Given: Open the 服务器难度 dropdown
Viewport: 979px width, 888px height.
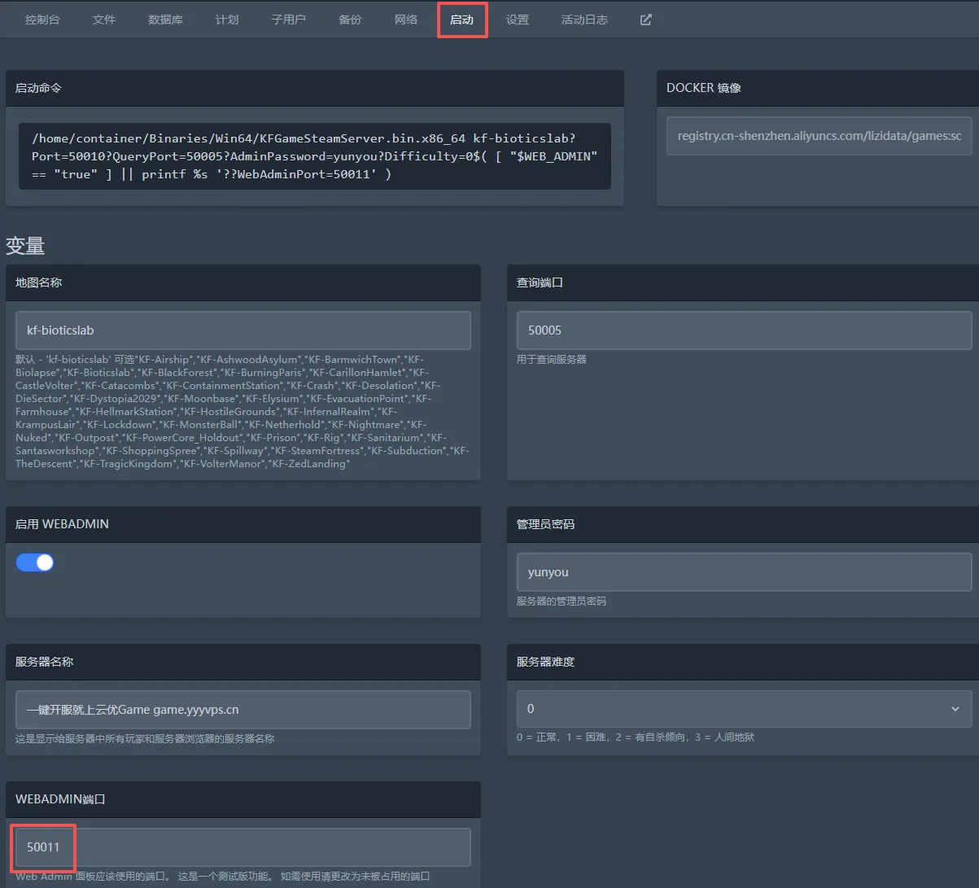Looking at the screenshot, I should [744, 709].
